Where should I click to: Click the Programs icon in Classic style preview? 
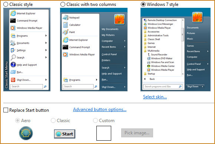click(13, 36)
